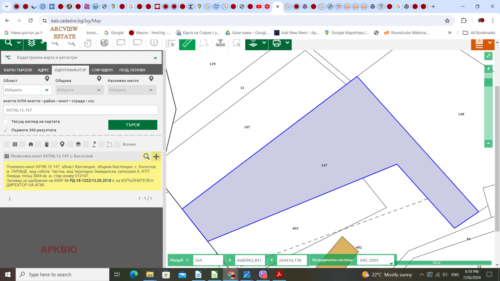Open the layers stack toolbar button
Viewport: 500px width, 281px height.
coord(32,43)
